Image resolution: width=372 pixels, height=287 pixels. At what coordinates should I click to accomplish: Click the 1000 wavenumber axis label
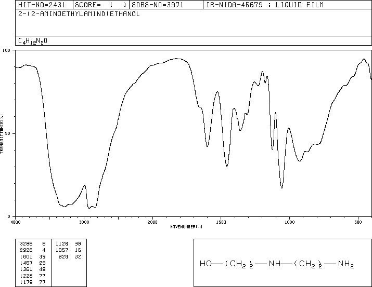(x=289, y=222)
